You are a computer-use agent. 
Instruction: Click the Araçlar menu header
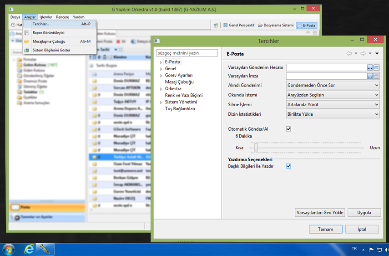click(x=30, y=17)
